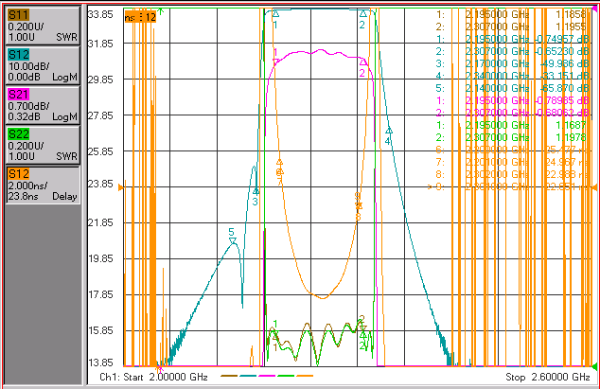Viewport: 600px width, 389px height.
Task: Click teal marker 5 on the sidelobe peak
Action: click(x=232, y=240)
